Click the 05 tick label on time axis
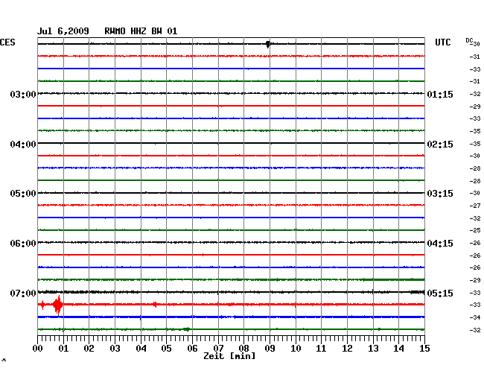Viewport: 484px width, 368px height. pyautogui.click(x=166, y=349)
